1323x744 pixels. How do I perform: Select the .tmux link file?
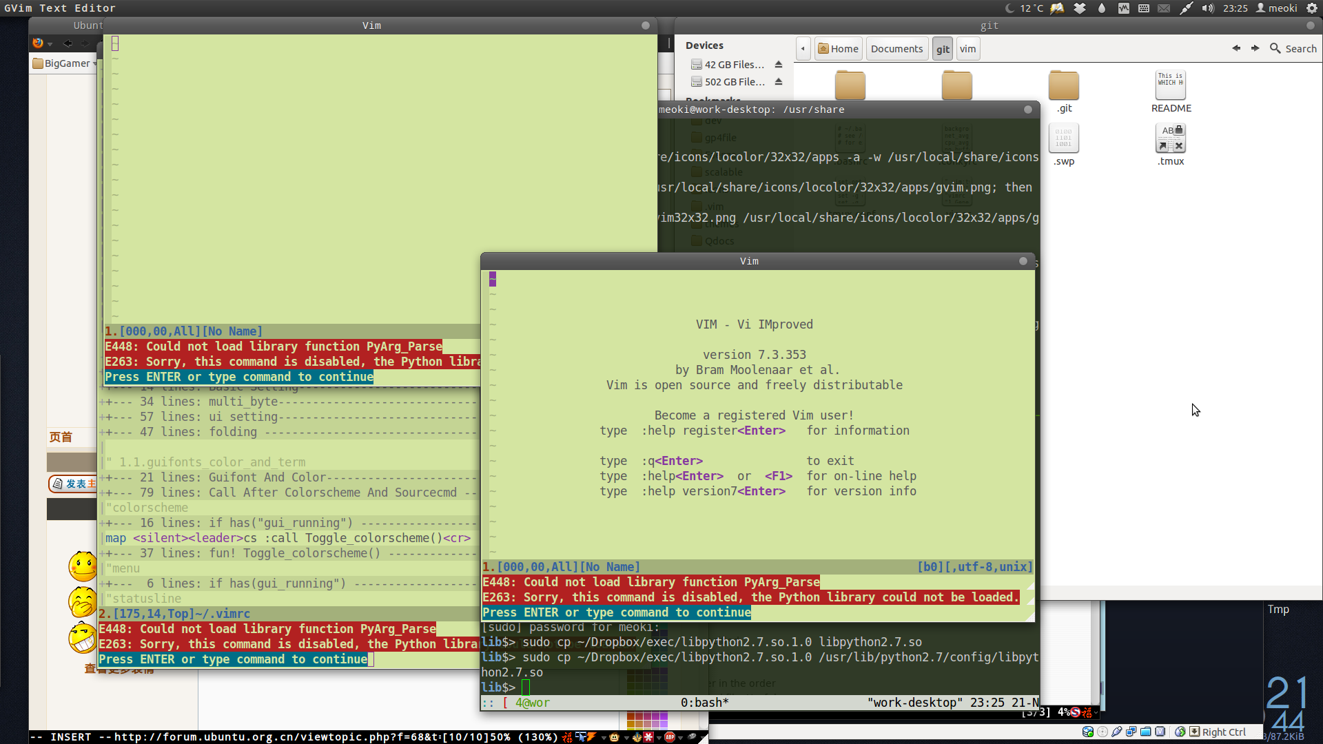[x=1171, y=145]
